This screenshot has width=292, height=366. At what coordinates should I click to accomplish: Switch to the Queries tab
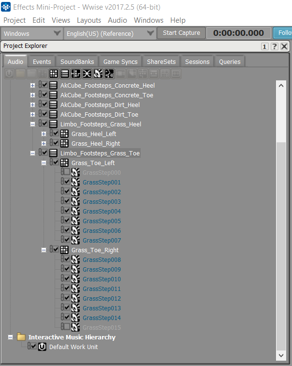click(x=230, y=61)
